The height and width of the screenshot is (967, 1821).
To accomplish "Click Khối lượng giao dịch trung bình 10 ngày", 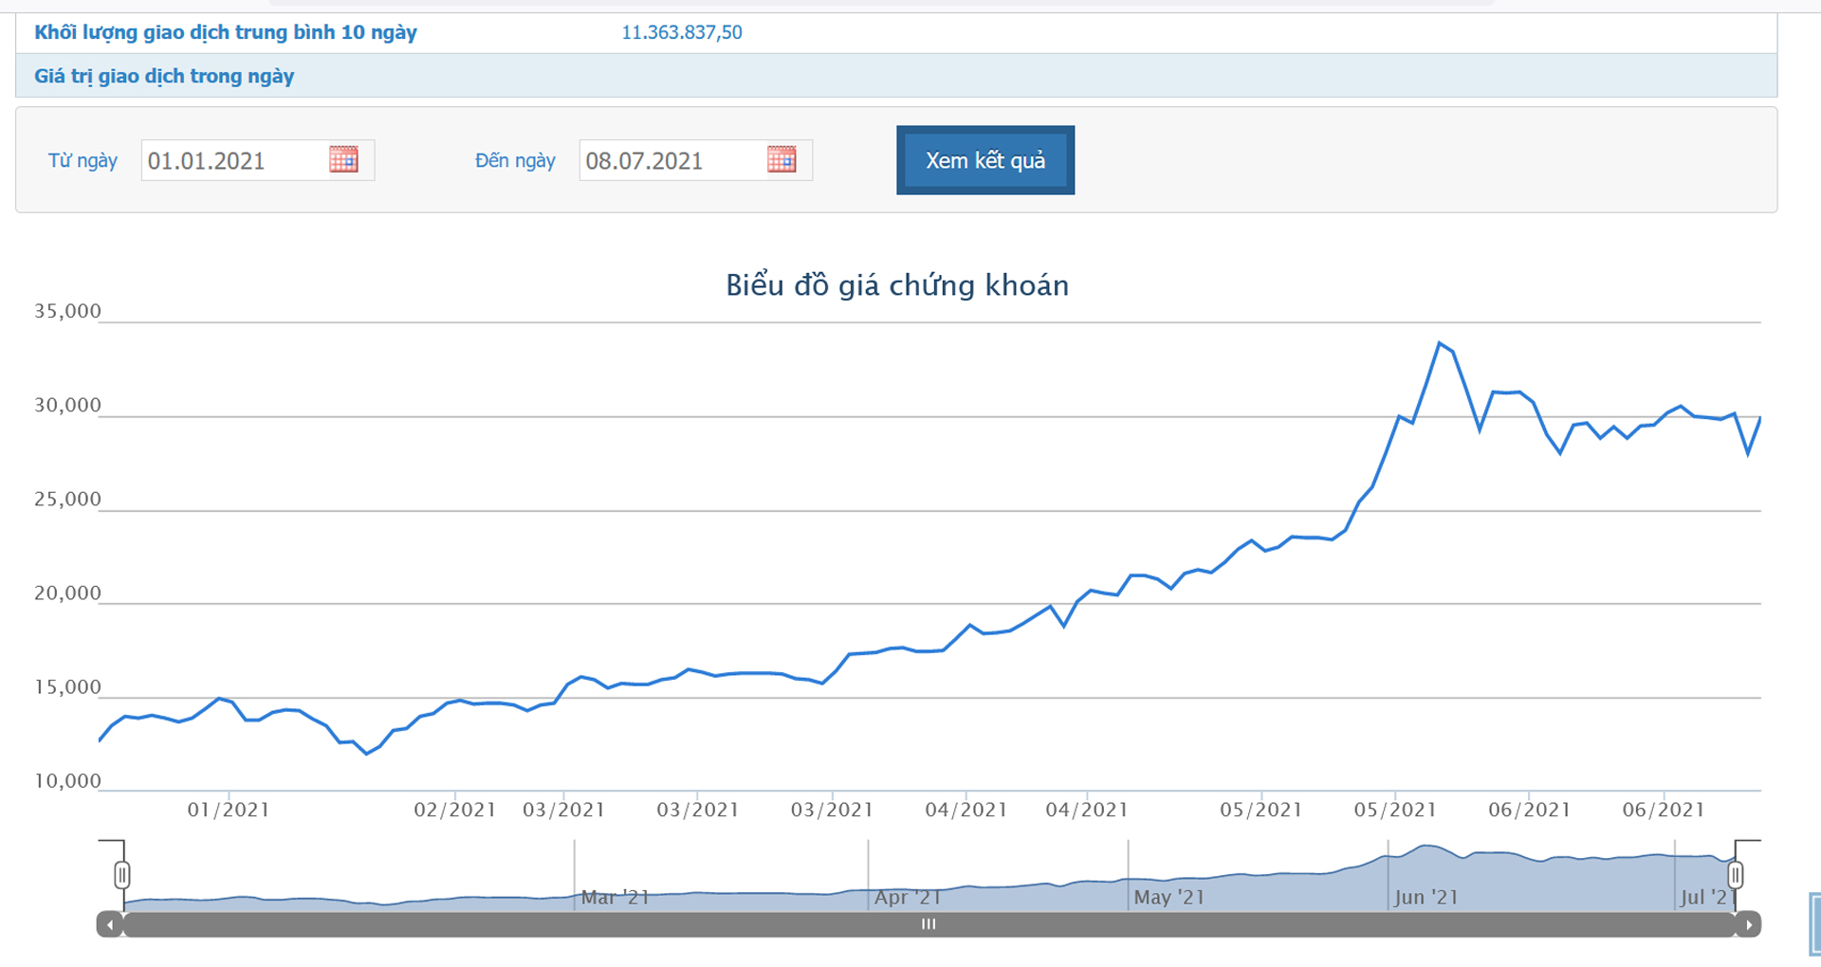I will (x=226, y=32).
